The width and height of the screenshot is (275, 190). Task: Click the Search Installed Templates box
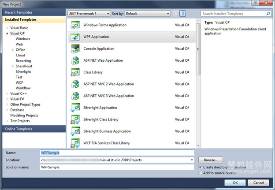click(236, 14)
